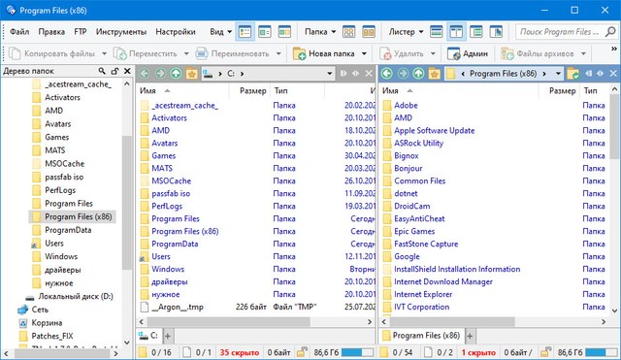Expand the toolbar overflow chevron
621x360 pixels.
(614, 49)
